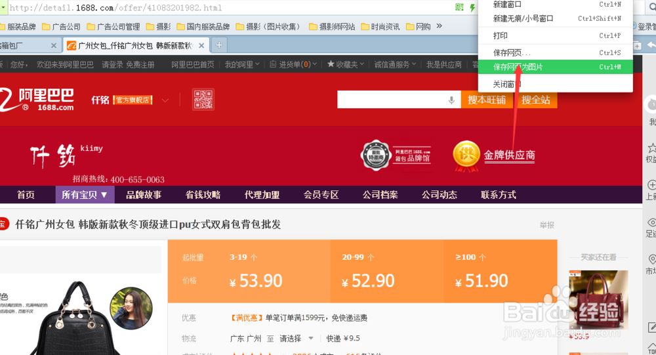Click the microphone voice search icon
Screen dimensions: 656x355
click(451, 100)
